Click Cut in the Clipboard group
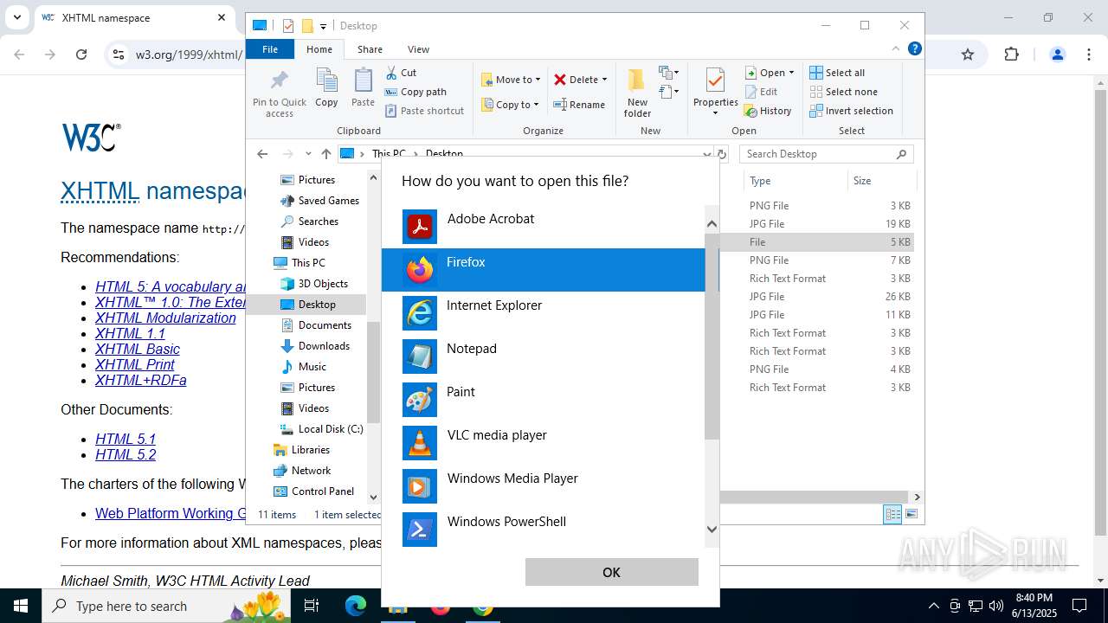This screenshot has width=1108, height=623. (x=401, y=73)
